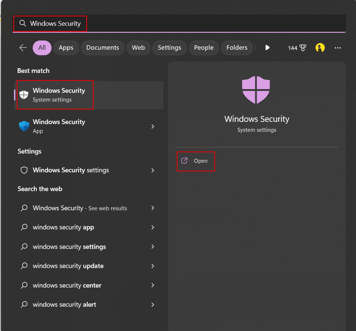Search web for 'windows security settings'

(x=89, y=247)
